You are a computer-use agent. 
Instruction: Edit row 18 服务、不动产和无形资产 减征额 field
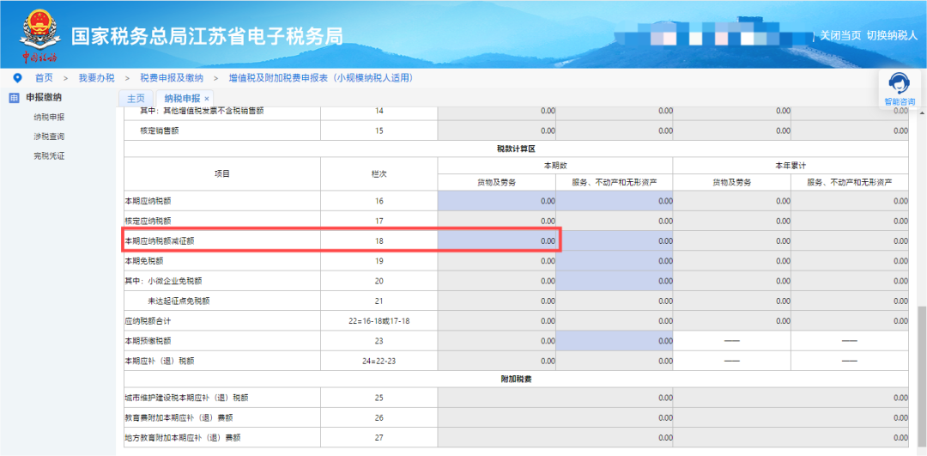[615, 240]
